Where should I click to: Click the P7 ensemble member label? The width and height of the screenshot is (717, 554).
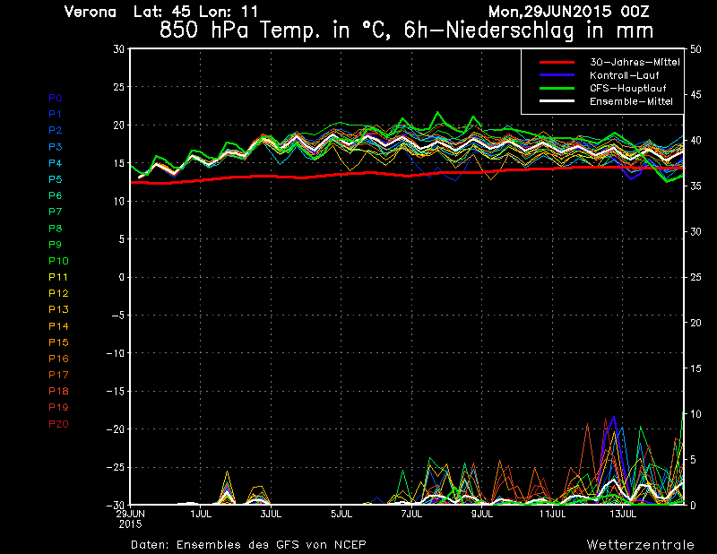click(x=56, y=212)
